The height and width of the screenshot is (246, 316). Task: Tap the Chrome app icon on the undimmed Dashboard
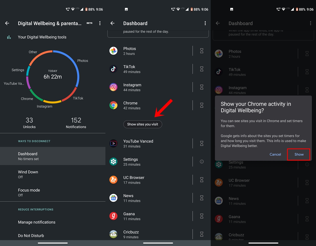(x=113, y=105)
